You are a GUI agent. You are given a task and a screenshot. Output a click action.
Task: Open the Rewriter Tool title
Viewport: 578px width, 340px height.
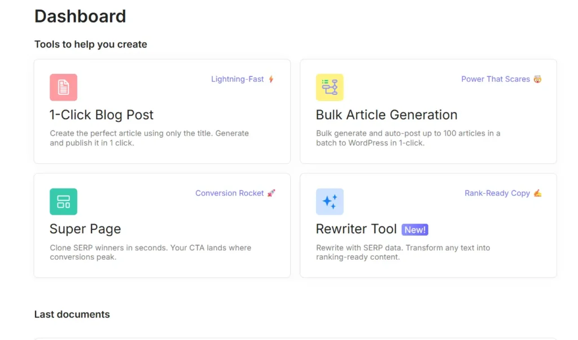[356, 229]
